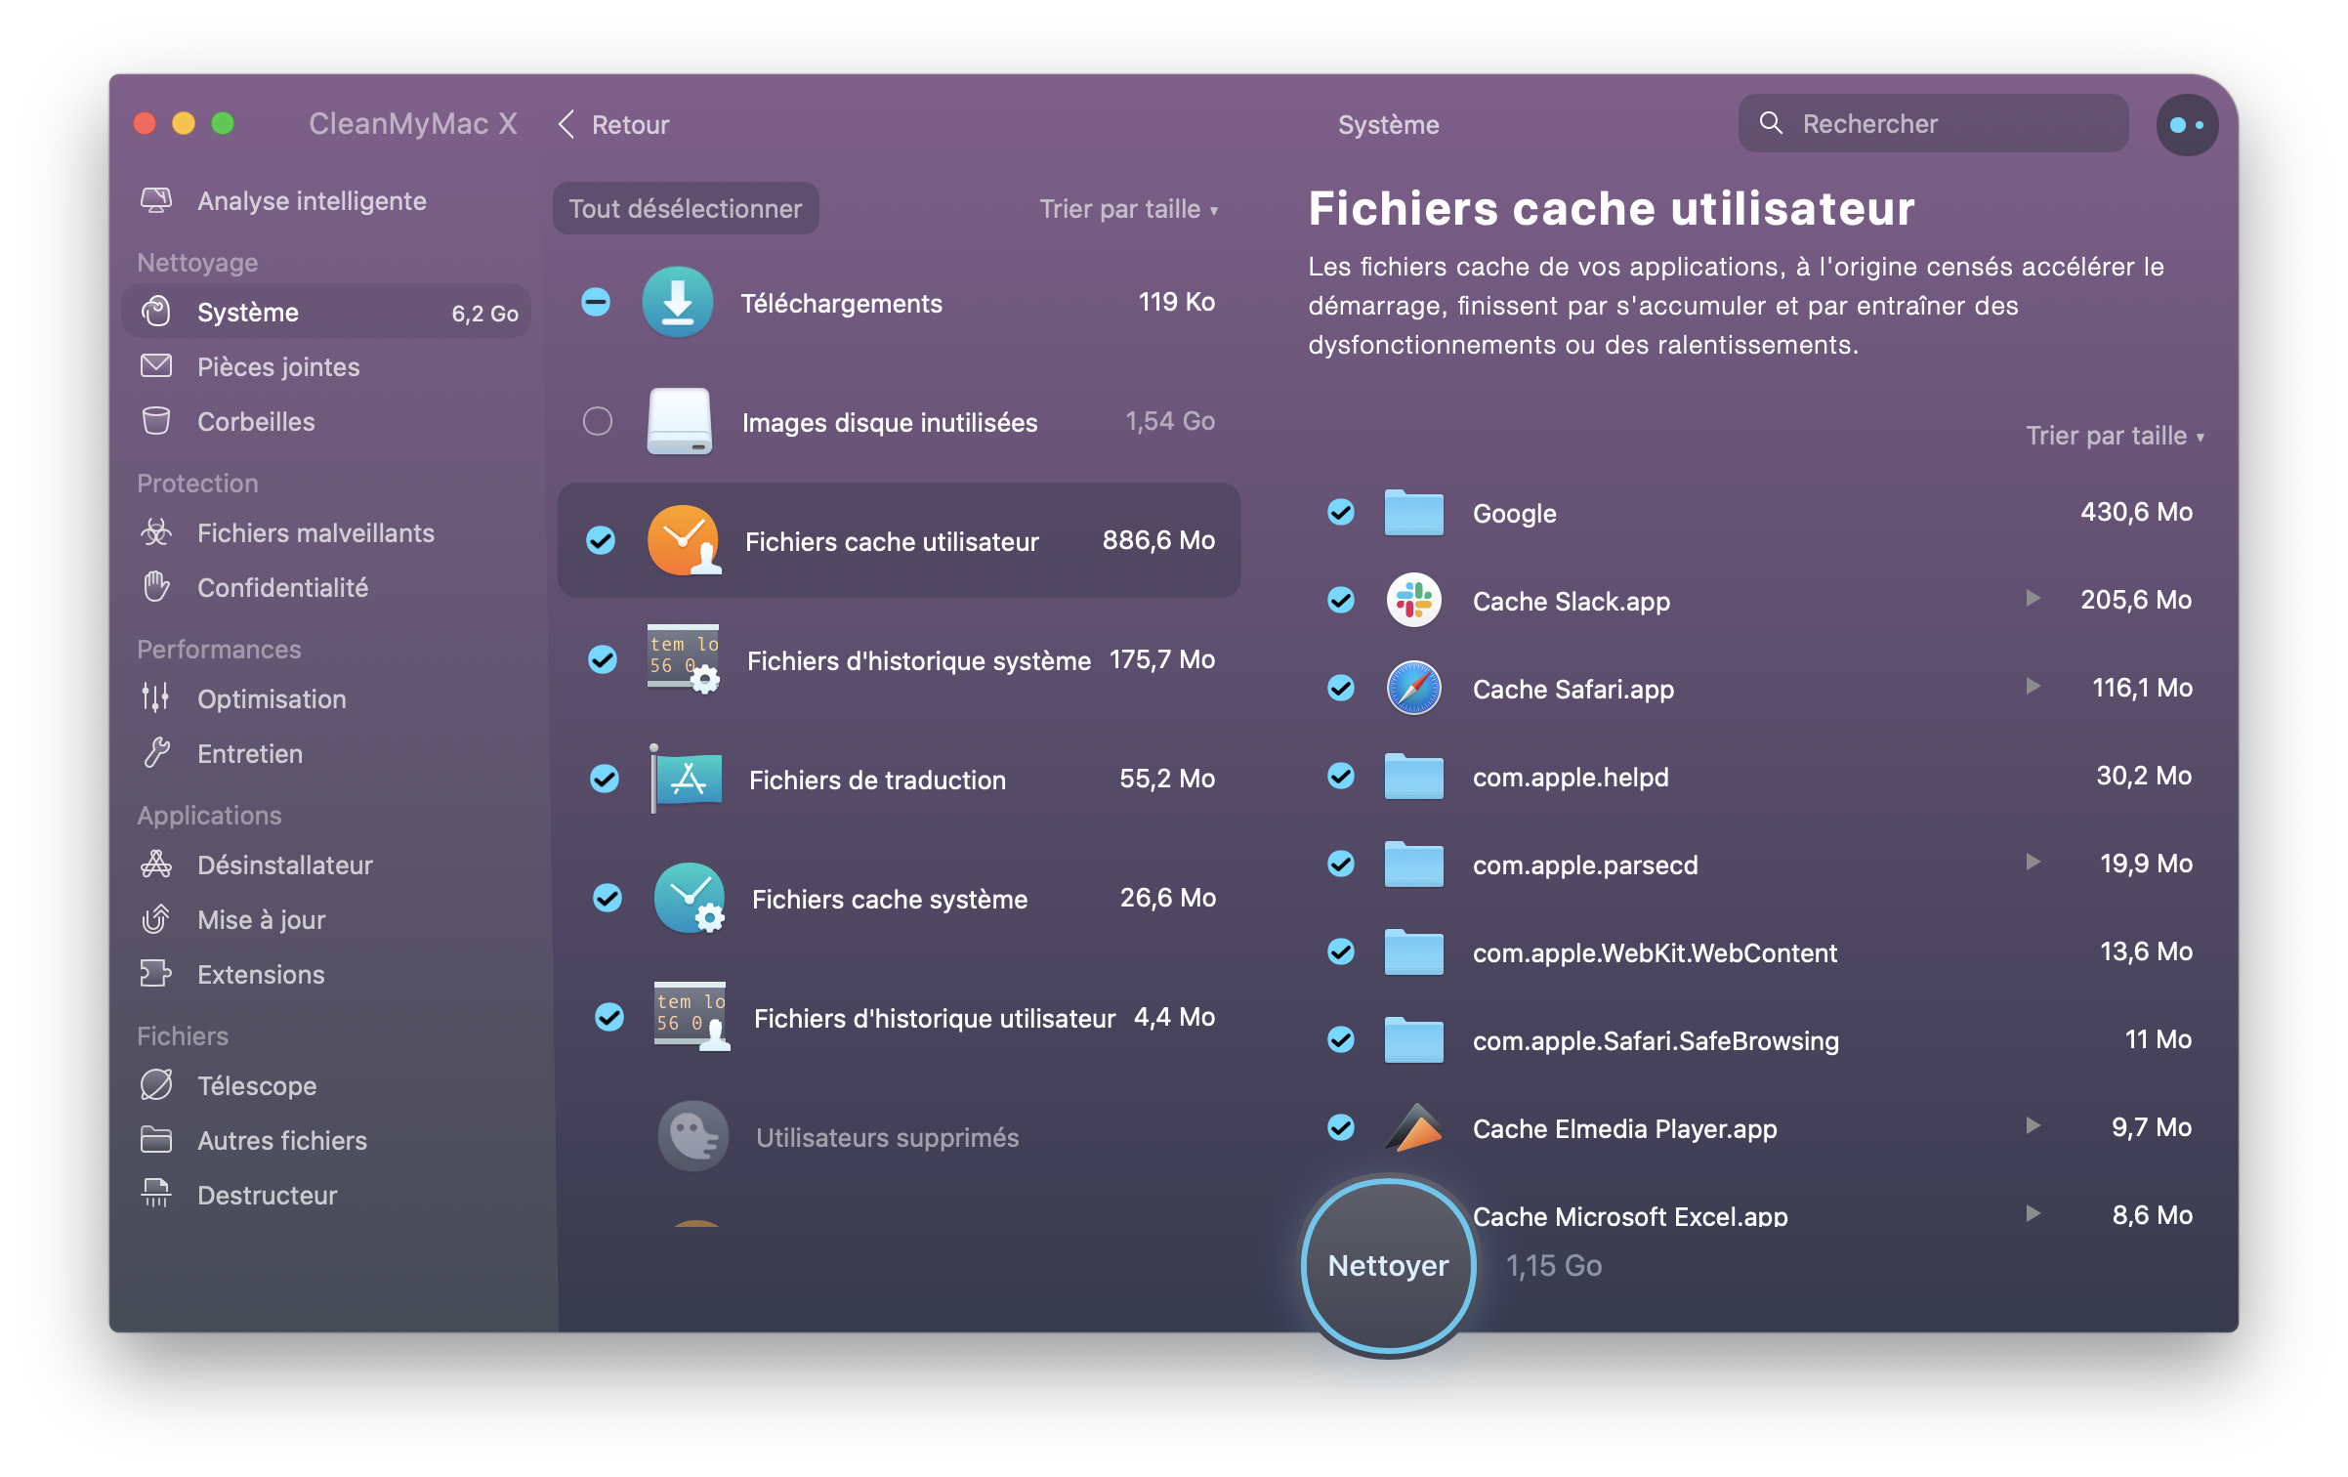Click Tout désélectionner button
The image size is (2348, 1477).
pyautogui.click(x=686, y=208)
